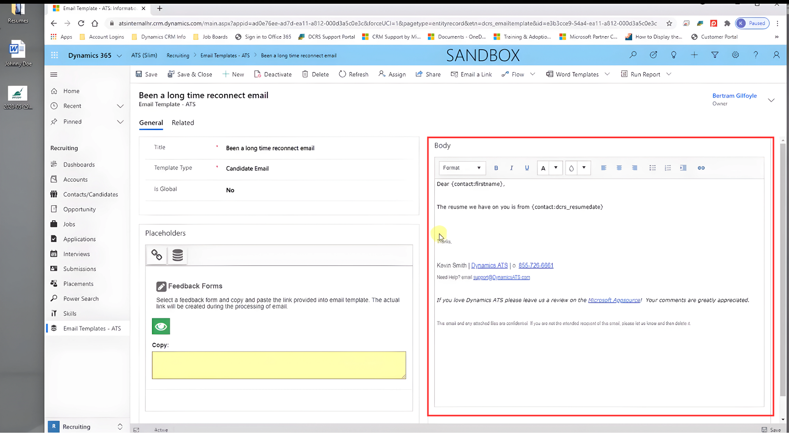This screenshot has height=443, width=789.
Task: Open the Resumes folder on desktop
Action: point(18,13)
